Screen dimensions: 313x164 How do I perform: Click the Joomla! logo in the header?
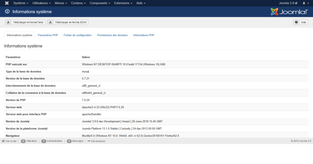click(x=289, y=12)
